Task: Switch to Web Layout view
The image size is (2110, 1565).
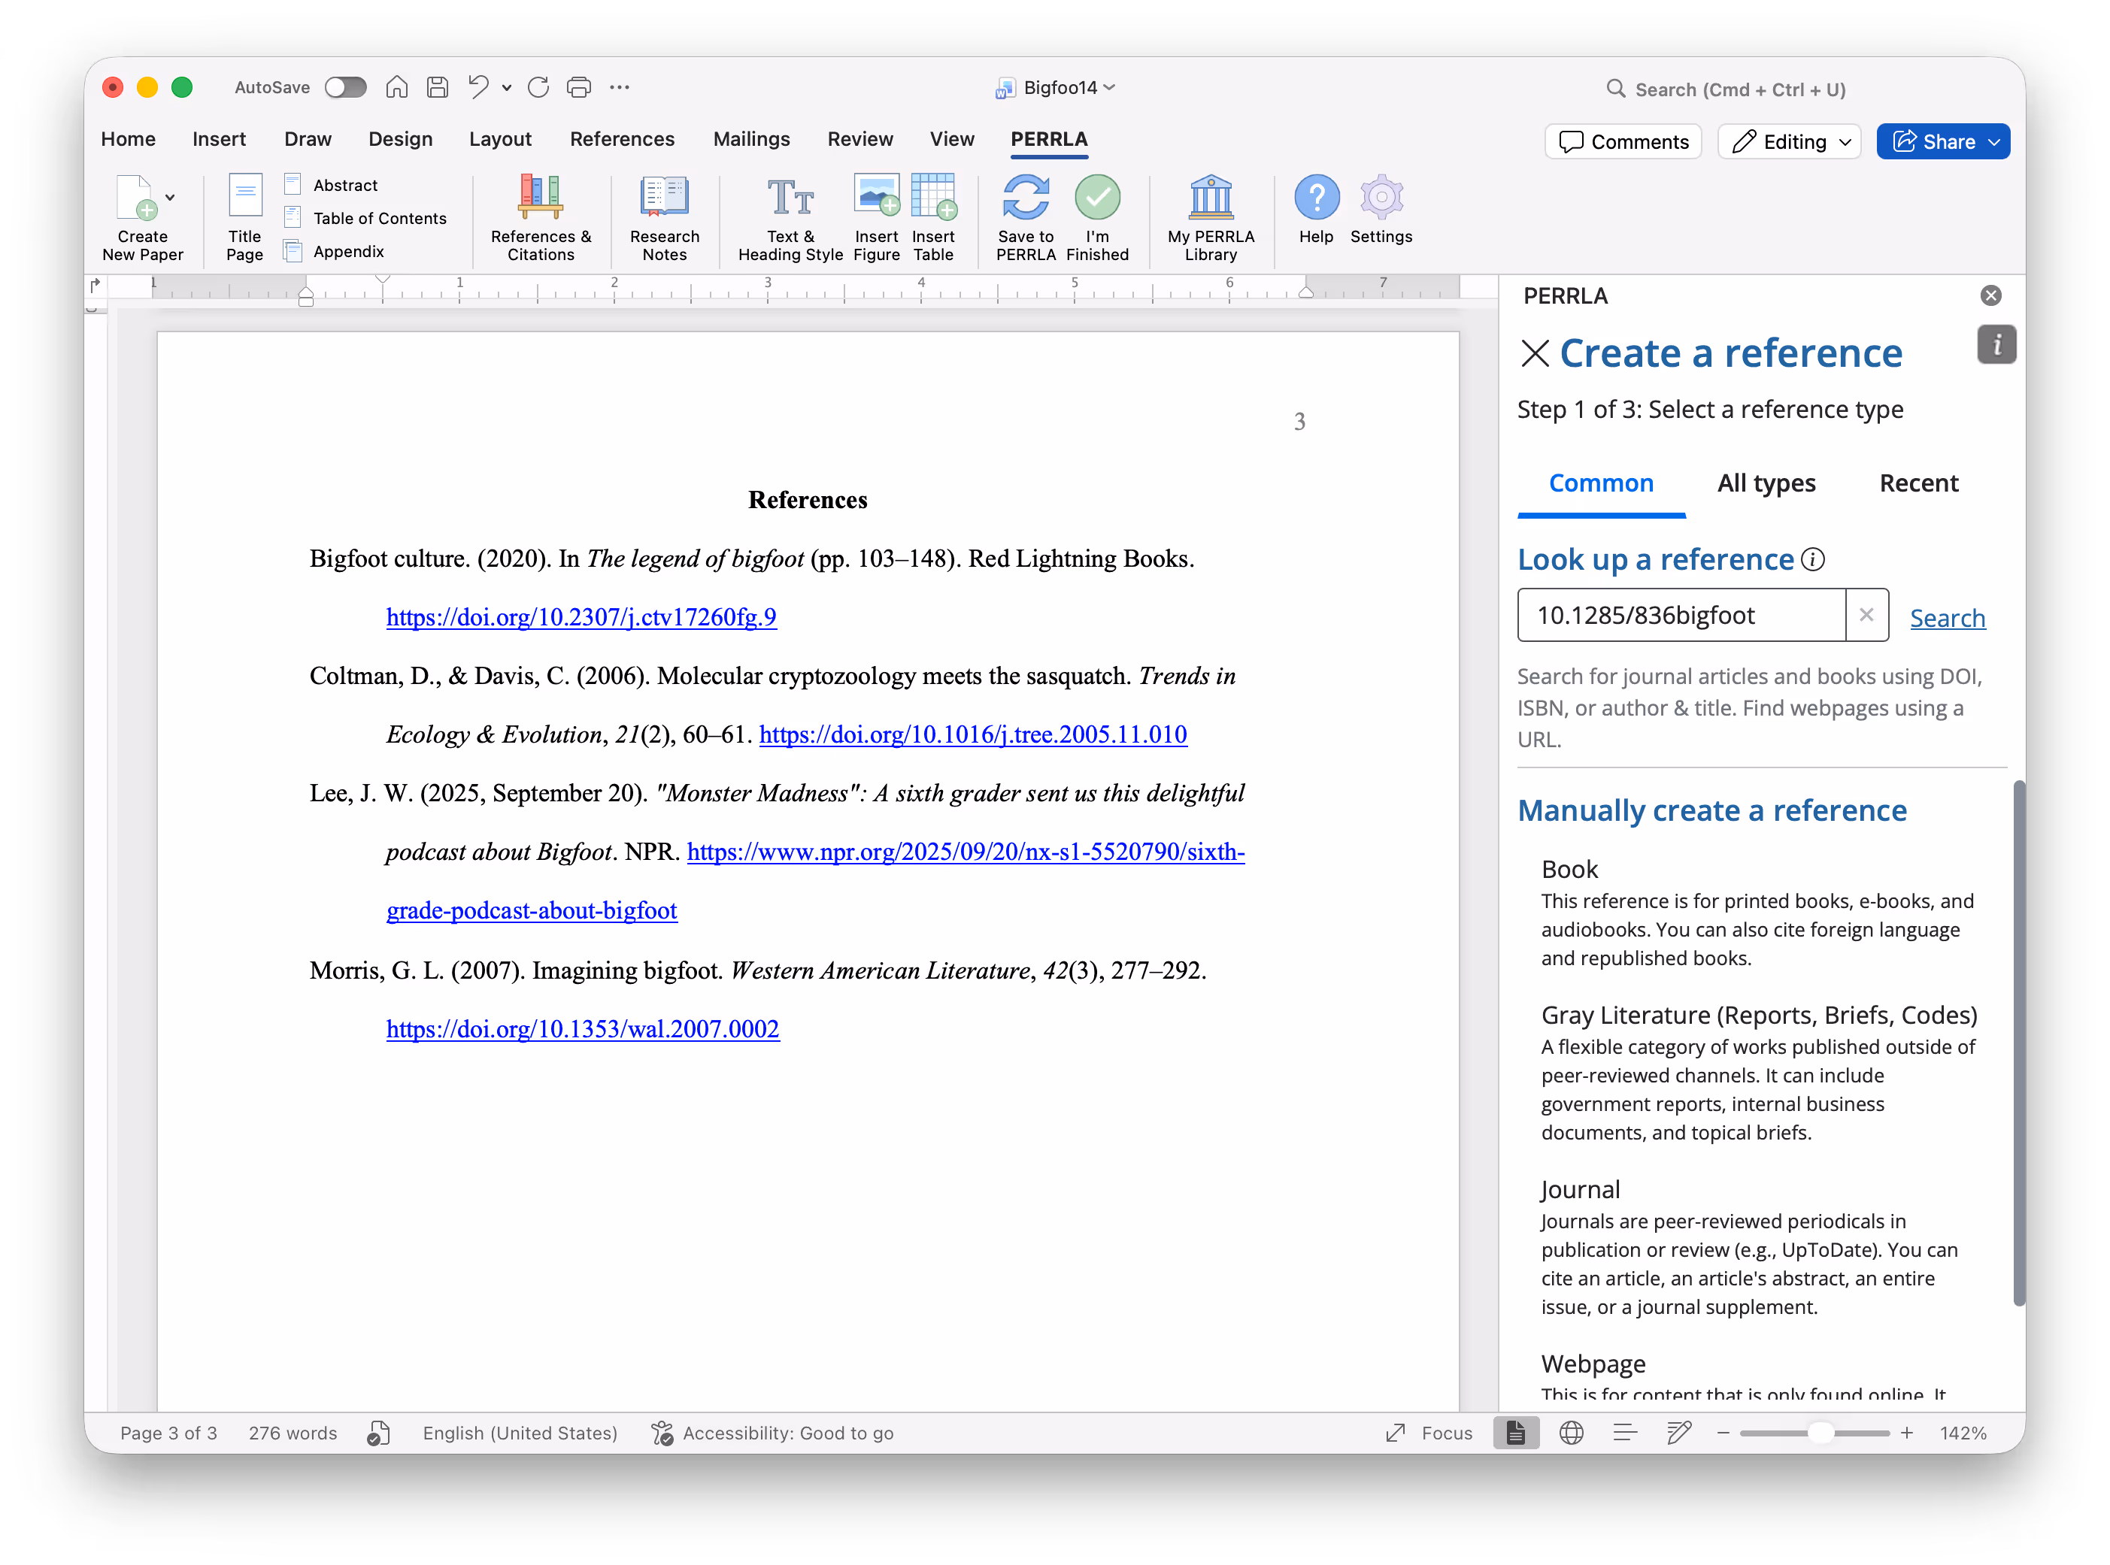Action: coord(1572,1433)
